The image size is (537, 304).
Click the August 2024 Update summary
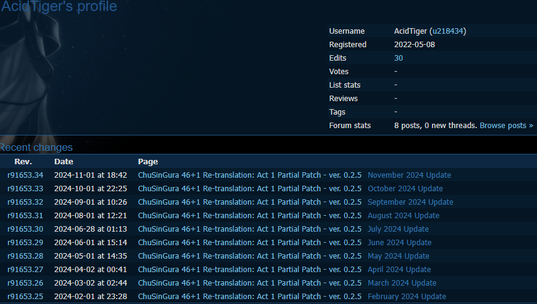click(x=403, y=215)
